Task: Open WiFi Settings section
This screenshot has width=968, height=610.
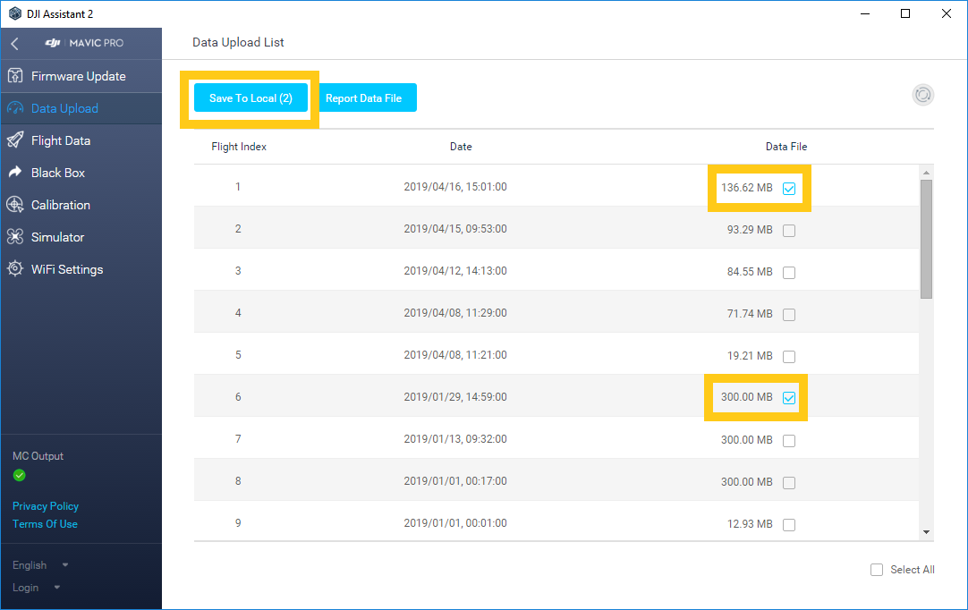Action: coord(81,268)
